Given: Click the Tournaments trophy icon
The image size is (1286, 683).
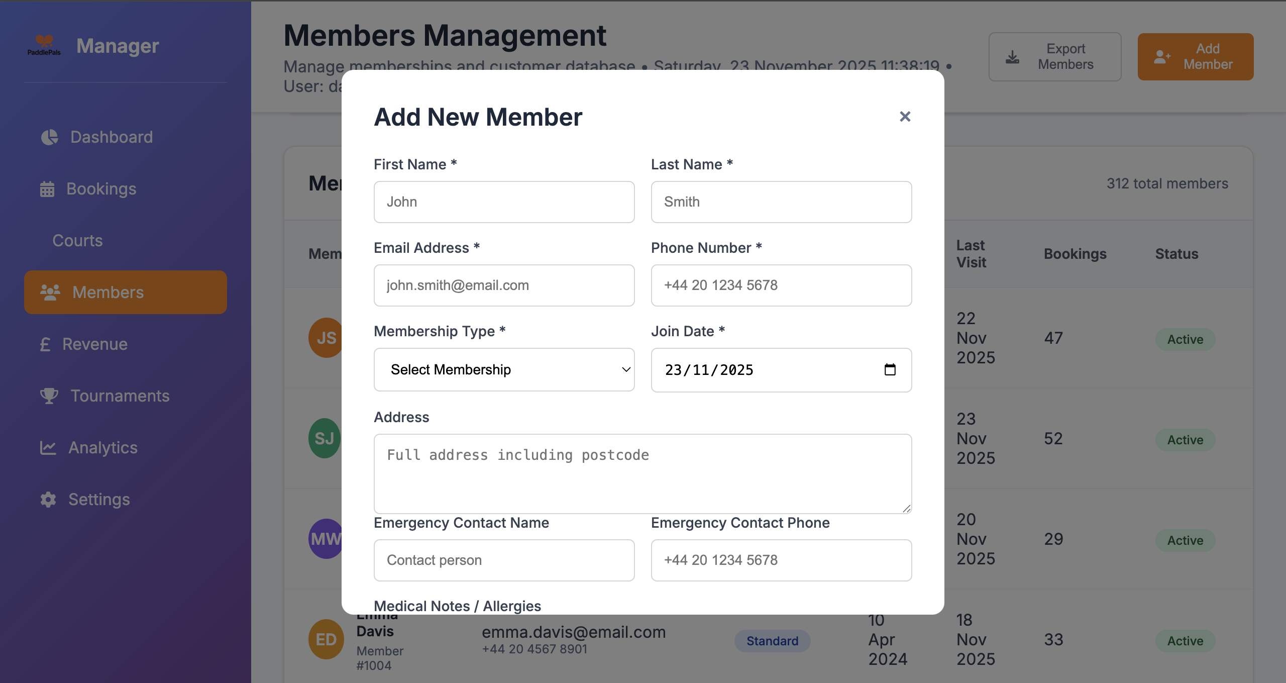Looking at the screenshot, I should [x=49, y=396].
